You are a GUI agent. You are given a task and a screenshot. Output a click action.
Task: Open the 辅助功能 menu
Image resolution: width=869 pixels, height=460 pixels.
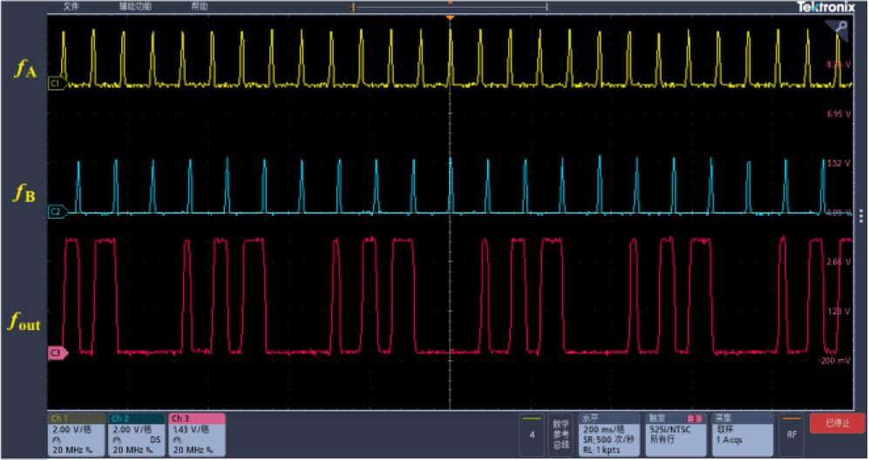point(133,6)
